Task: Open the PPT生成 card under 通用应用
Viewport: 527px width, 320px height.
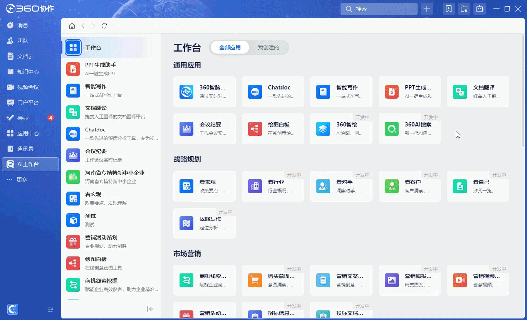Action: point(410,92)
